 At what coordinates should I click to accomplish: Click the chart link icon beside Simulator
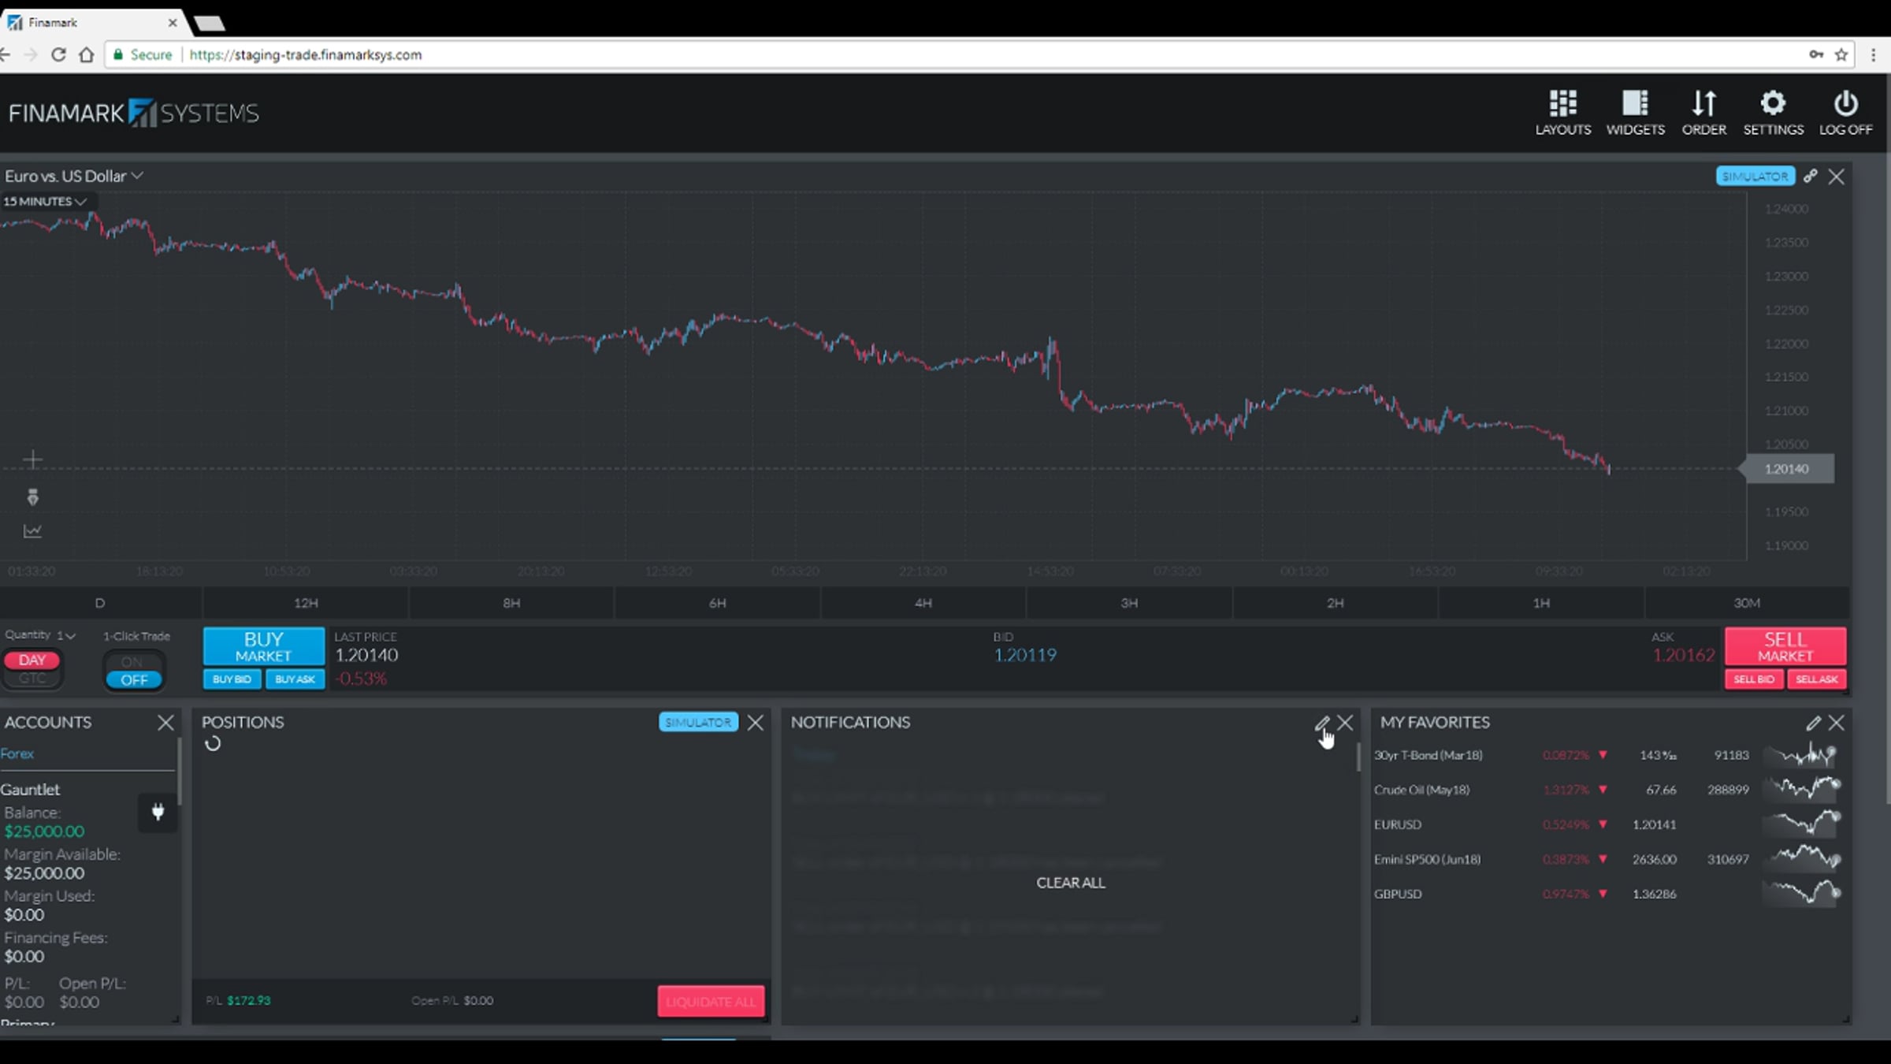(x=1811, y=176)
